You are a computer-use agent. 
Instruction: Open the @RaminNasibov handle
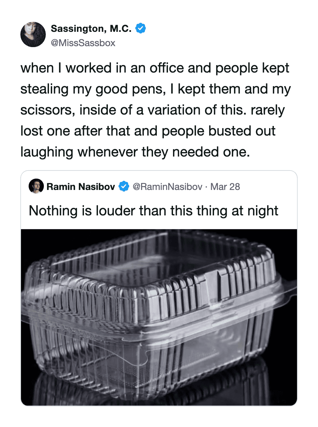[167, 187]
